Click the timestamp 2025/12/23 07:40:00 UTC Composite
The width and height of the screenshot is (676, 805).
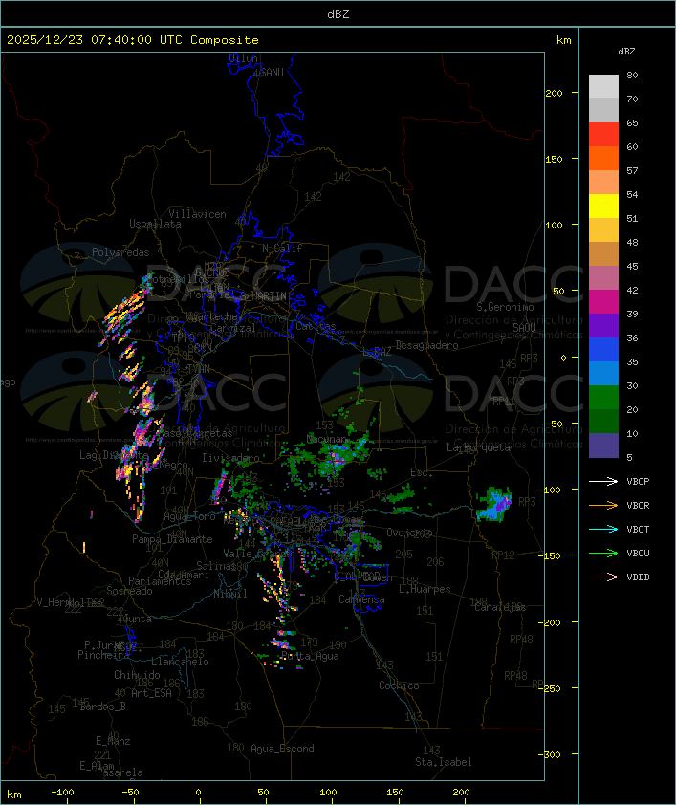click(x=133, y=40)
